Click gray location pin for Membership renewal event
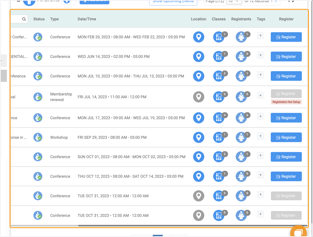This screenshot has height=237, width=313. pyautogui.click(x=198, y=97)
